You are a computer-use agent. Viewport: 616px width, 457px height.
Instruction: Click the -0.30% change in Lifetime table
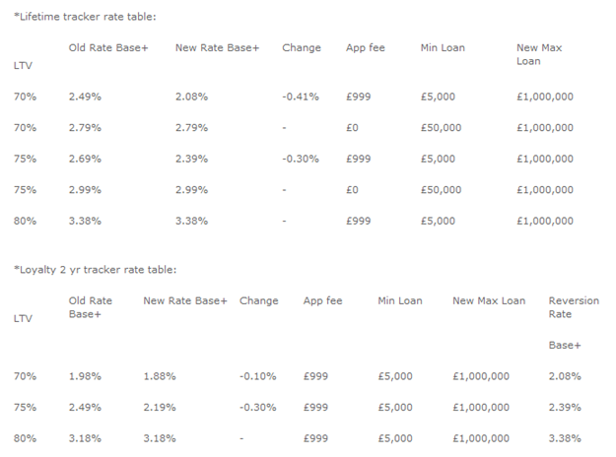point(300,159)
